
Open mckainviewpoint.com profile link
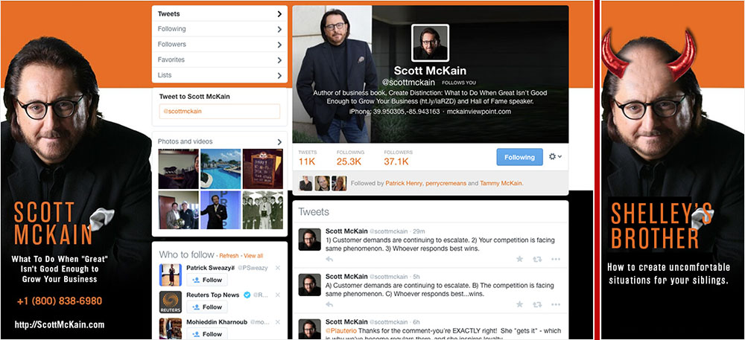[479, 112]
